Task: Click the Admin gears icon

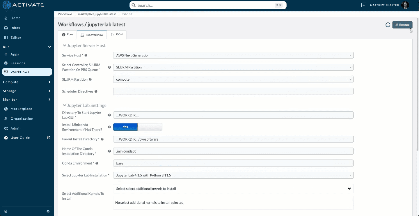Action: pyautogui.click(x=6, y=128)
